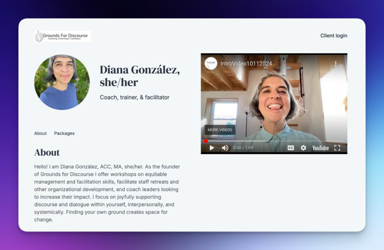
Task: Switch to the About tab
Action: [40, 133]
